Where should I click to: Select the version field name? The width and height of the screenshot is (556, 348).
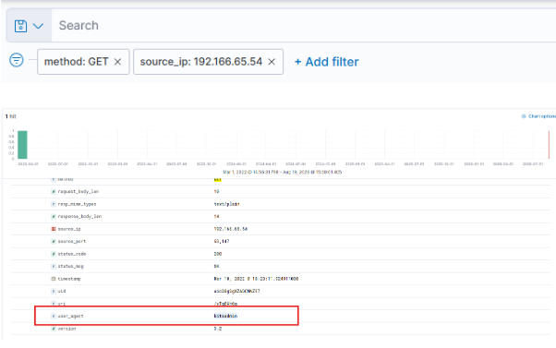point(66,329)
